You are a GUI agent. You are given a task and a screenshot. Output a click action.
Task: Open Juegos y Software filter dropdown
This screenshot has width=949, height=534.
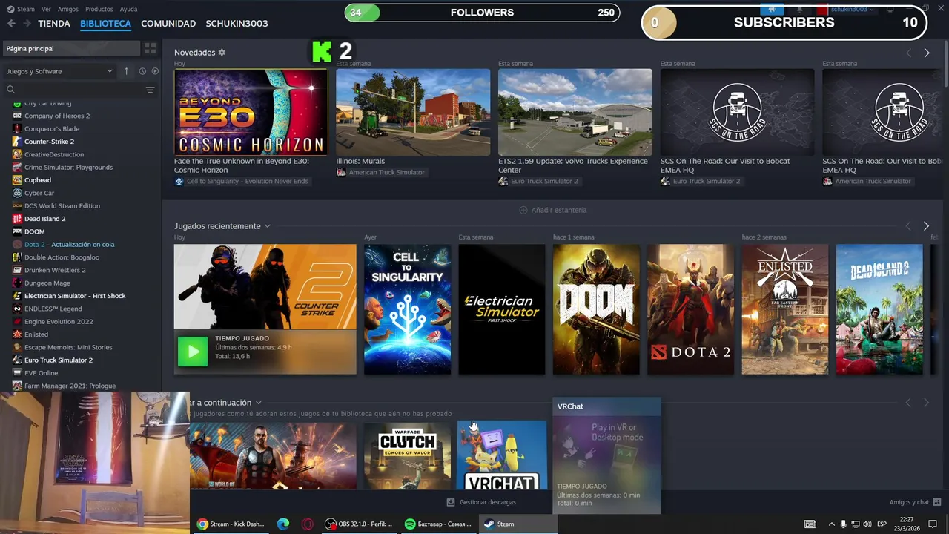tap(59, 71)
